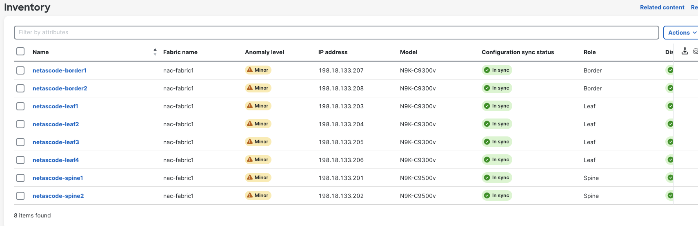Open the netascode-leaf1 switch link

point(56,106)
